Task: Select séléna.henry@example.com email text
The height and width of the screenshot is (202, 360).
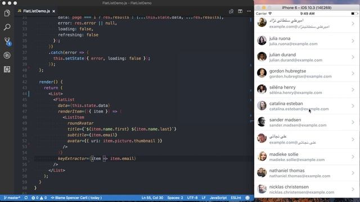Action: click(295, 93)
